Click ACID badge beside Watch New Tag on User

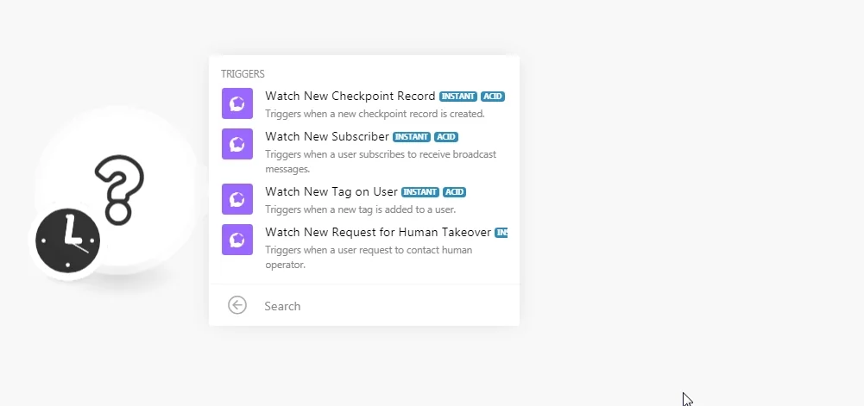point(455,192)
